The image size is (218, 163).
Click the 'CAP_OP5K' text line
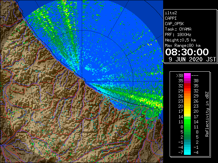pos(174,24)
